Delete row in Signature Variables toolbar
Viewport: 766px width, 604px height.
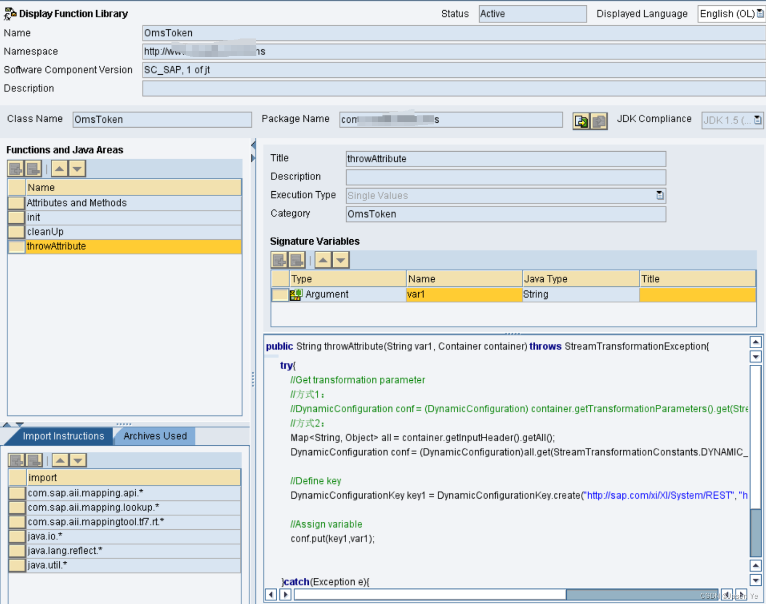296,260
